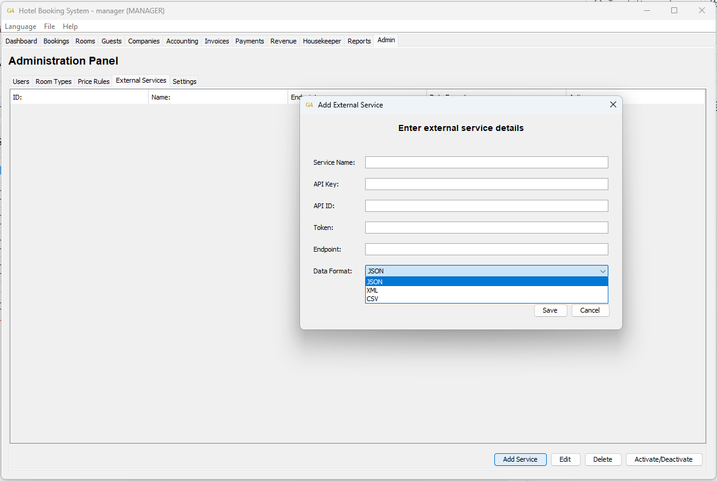The image size is (717, 481).
Task: Open the Users admin sub-tab
Action: click(x=21, y=81)
